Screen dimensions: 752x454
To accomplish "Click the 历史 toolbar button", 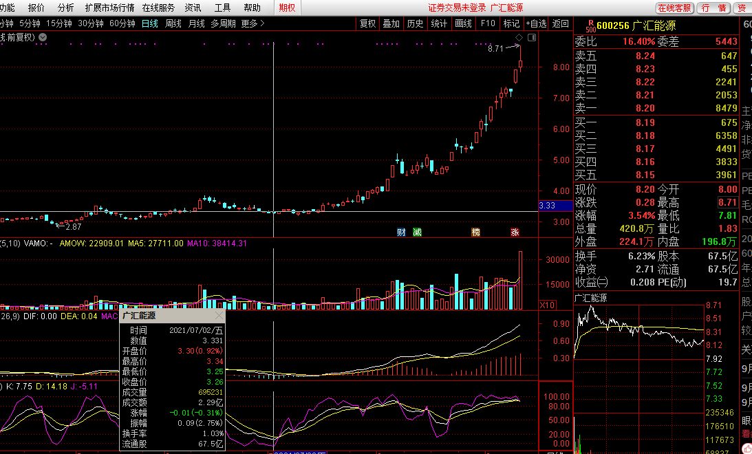I will coord(415,23).
